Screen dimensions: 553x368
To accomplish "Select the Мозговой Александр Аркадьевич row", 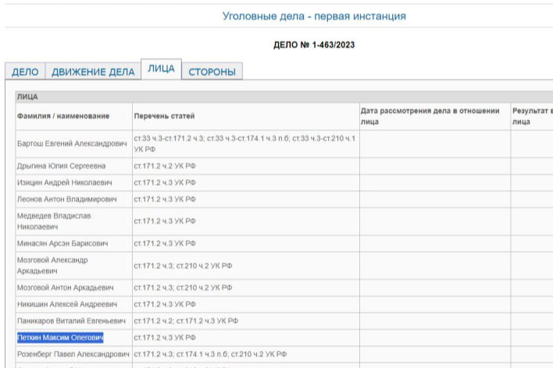I will tap(52, 265).
